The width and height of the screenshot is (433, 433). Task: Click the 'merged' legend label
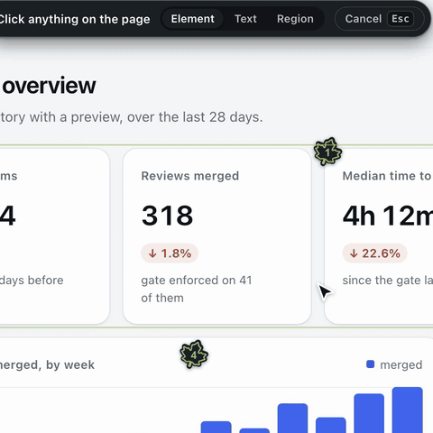[401, 364]
